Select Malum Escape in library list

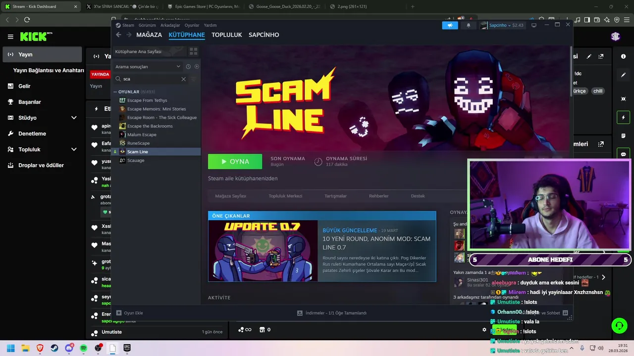142,134
